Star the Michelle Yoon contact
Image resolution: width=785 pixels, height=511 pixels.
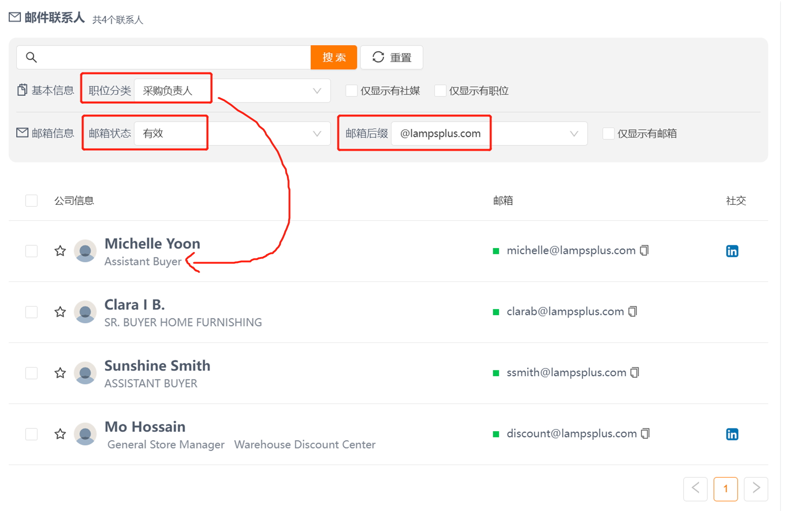60,251
